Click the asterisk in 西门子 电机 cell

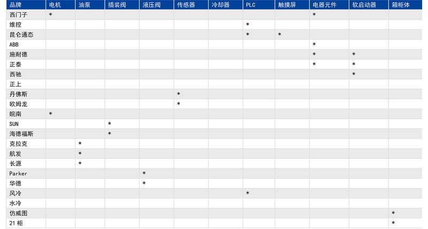pos(51,15)
